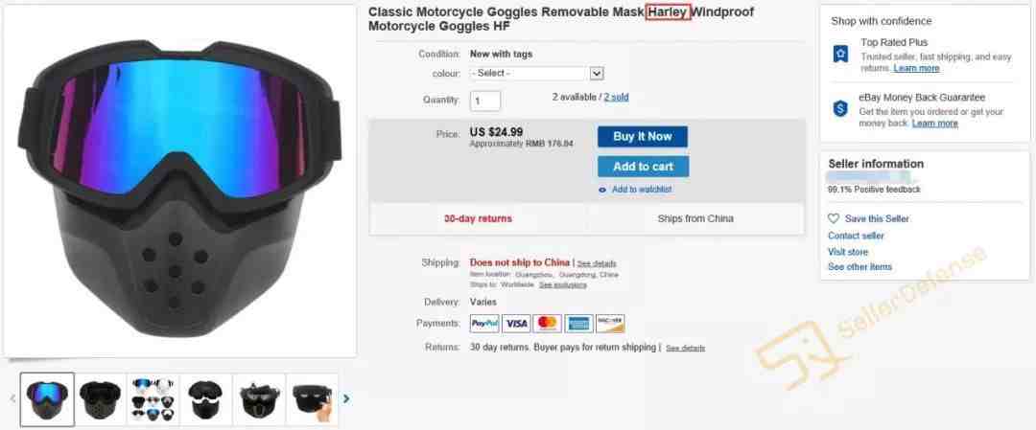Image resolution: width=1036 pixels, height=430 pixels.
Task: Show previous thumbnails with left chevron
Action: click(12, 398)
